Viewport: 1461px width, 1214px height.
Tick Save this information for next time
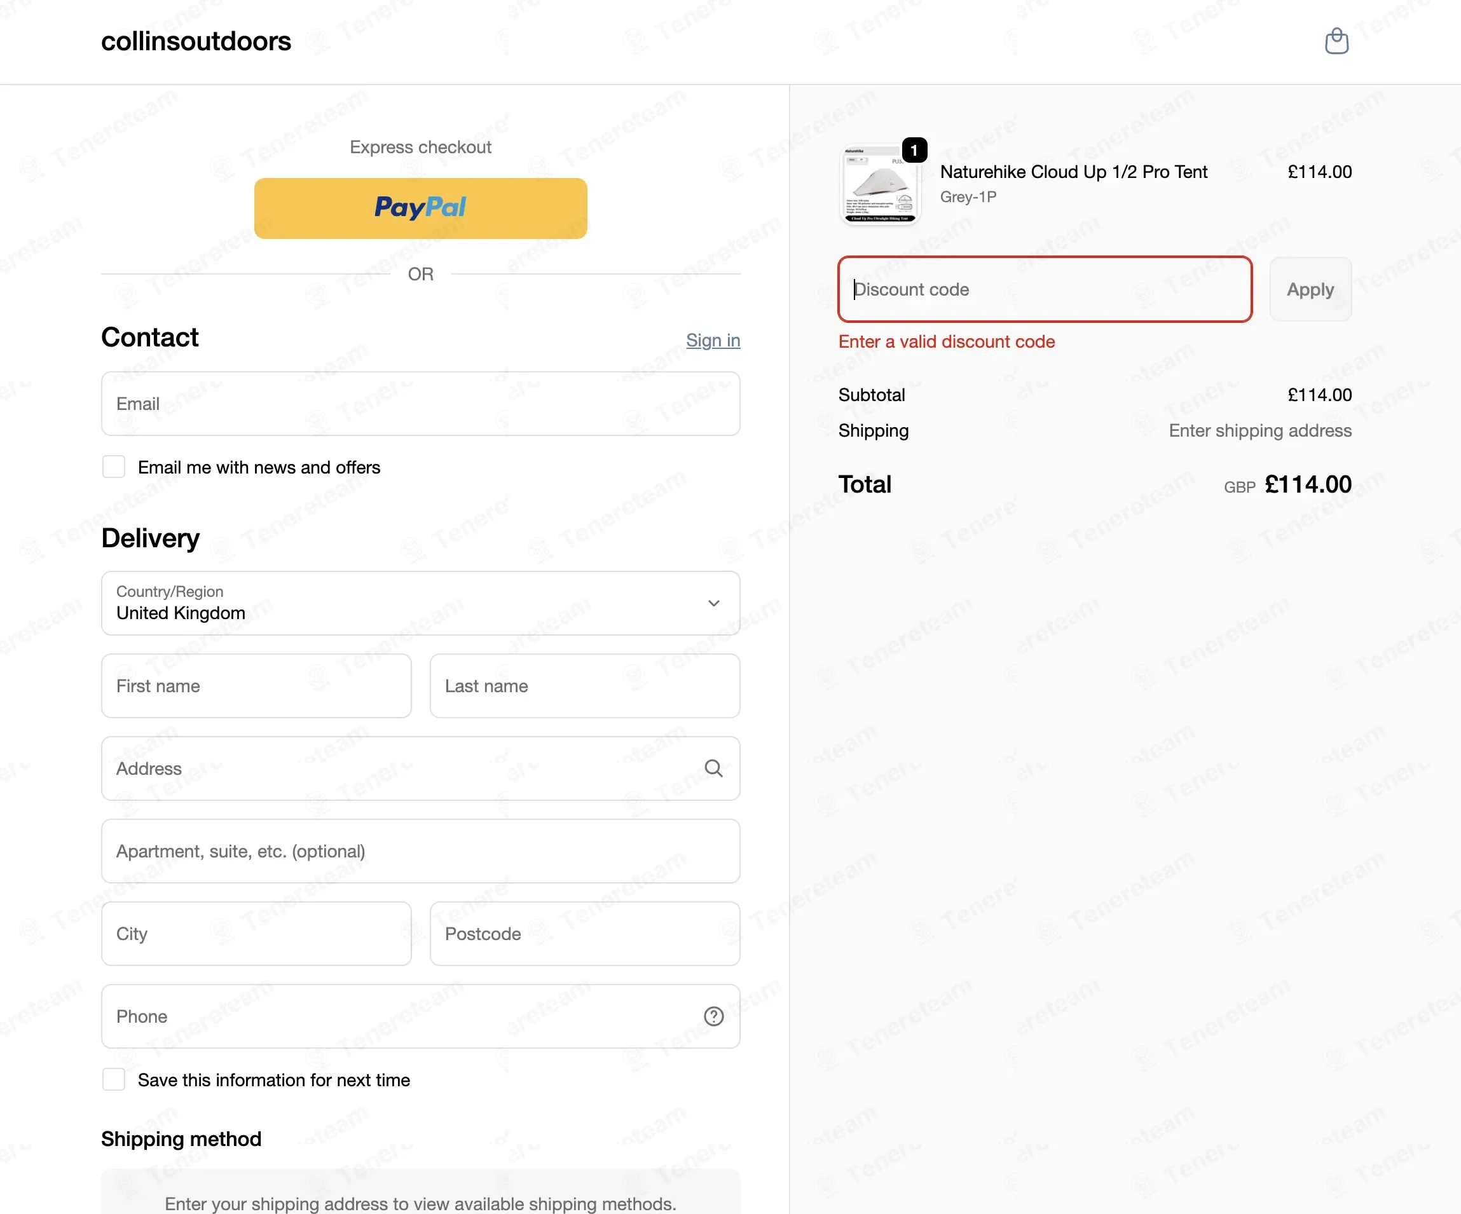(113, 1080)
